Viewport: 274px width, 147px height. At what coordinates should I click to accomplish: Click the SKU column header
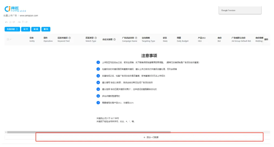[x=202, y=39]
